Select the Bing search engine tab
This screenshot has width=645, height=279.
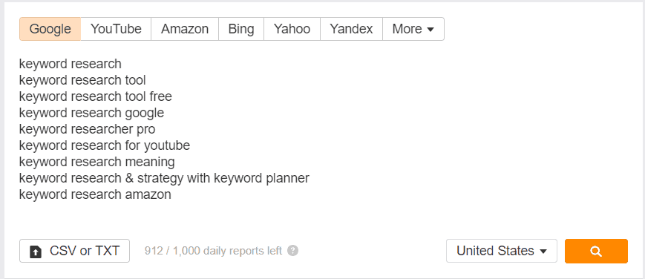241,29
